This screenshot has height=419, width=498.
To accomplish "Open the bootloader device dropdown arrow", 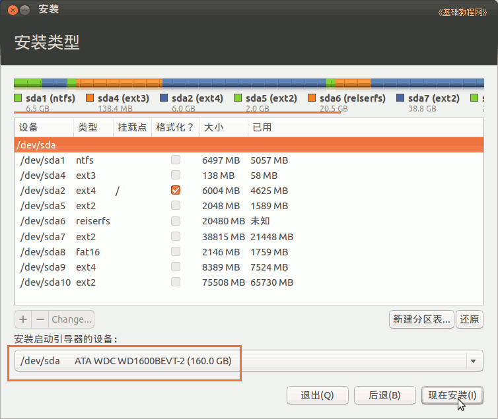I will [473, 361].
